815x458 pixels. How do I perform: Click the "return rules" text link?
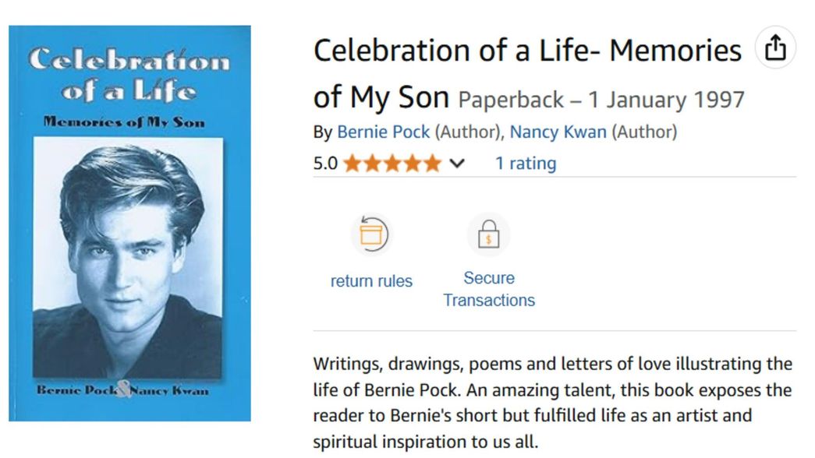point(371,281)
